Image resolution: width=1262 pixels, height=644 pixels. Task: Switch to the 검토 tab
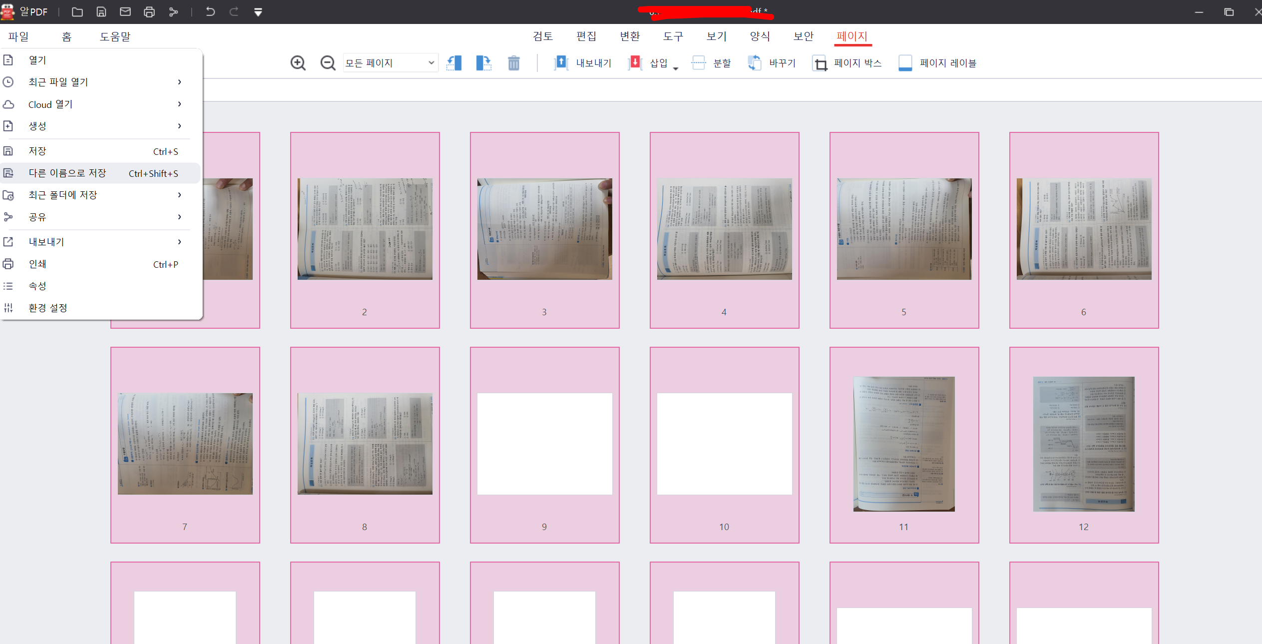tap(543, 36)
